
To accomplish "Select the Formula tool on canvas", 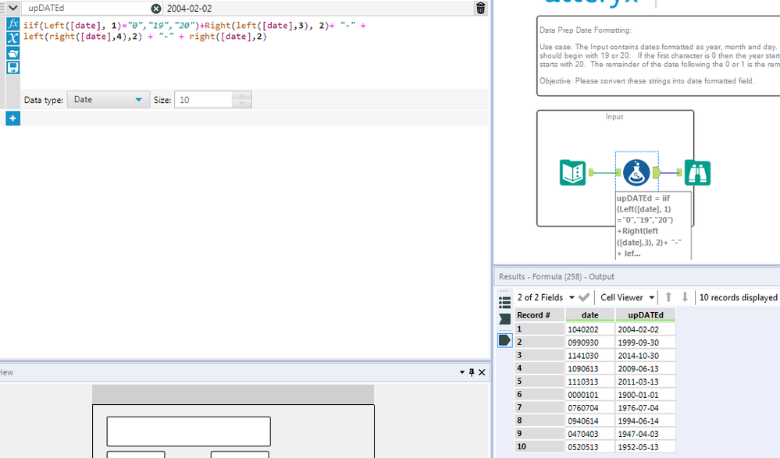I will (x=636, y=172).
